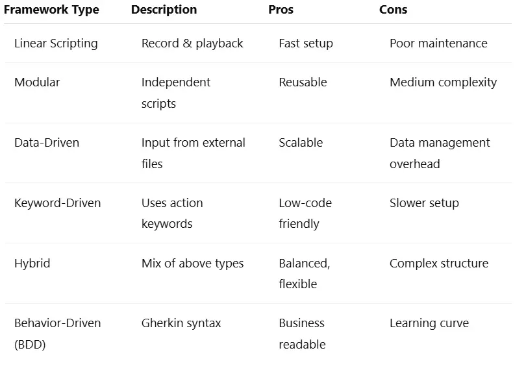
Task: Click the Independent scripts description
Action: [x=176, y=93]
